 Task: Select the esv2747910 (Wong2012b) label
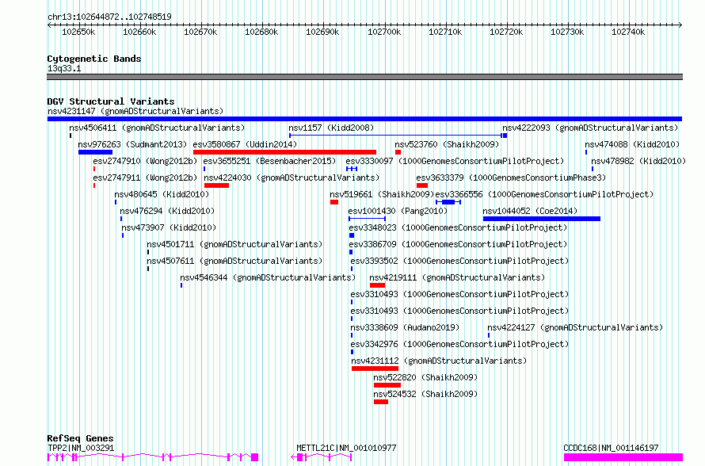tap(145, 161)
